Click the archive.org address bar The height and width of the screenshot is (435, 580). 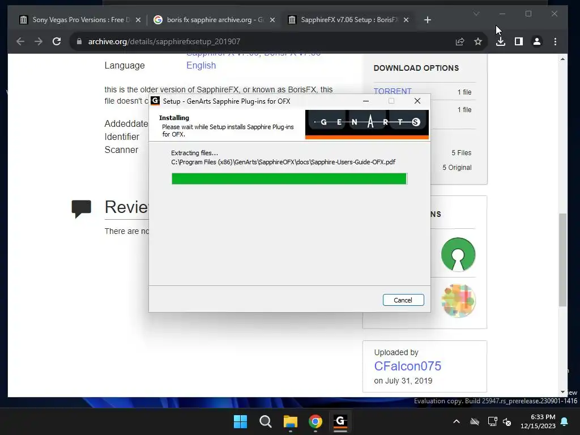pos(259,41)
